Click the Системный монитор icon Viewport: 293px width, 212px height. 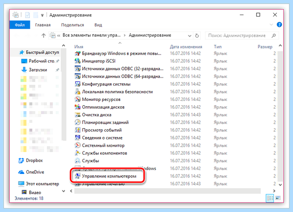click(x=78, y=145)
